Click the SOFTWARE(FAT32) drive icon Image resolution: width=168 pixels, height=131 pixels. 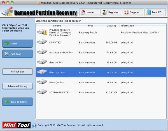(42, 92)
